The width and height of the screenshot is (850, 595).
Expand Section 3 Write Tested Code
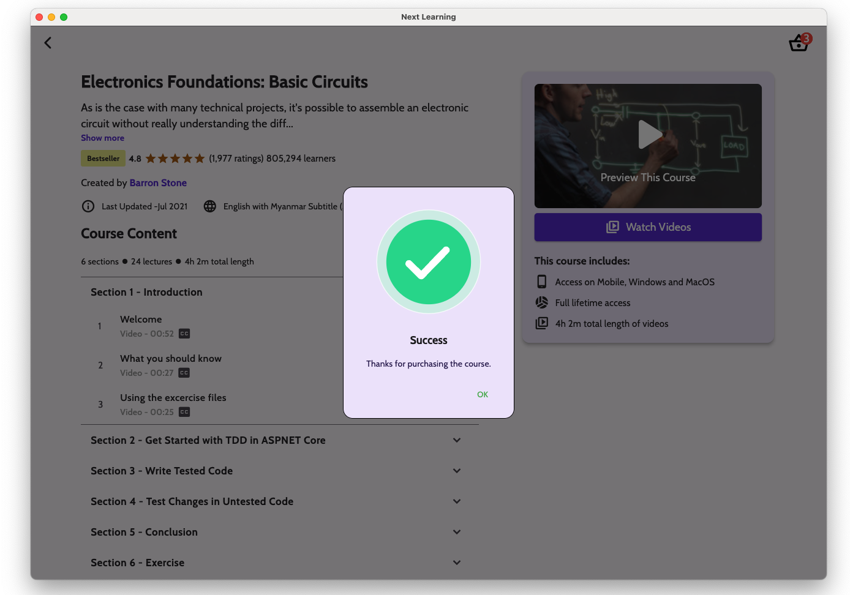click(457, 471)
